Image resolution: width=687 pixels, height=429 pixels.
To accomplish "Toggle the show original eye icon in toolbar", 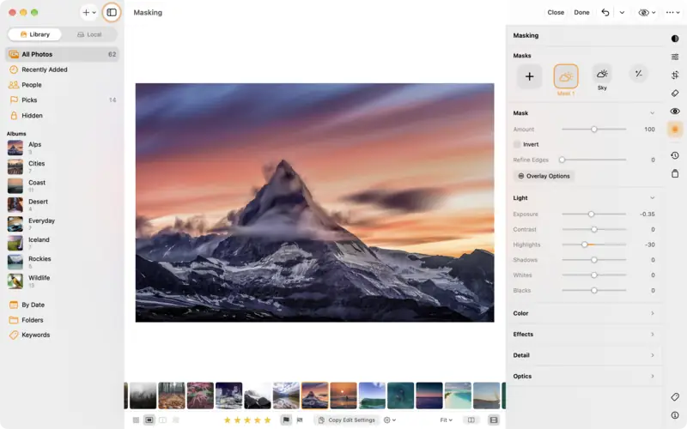I will click(x=643, y=12).
